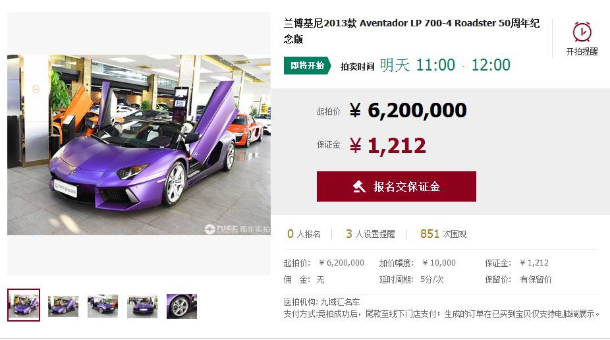Click the 有保留价 reserve price text
Viewport: 610px width, 340px height.
tap(536, 279)
